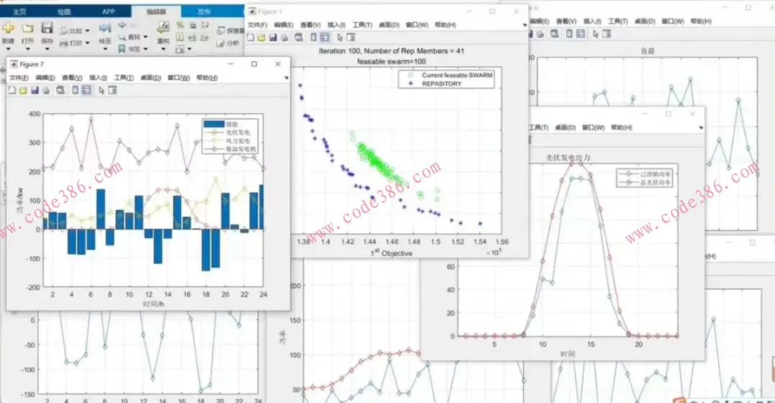Open 帮助(H) menu in background 负荷 figure
The width and height of the screenshot is (775, 403).
click(701, 22)
